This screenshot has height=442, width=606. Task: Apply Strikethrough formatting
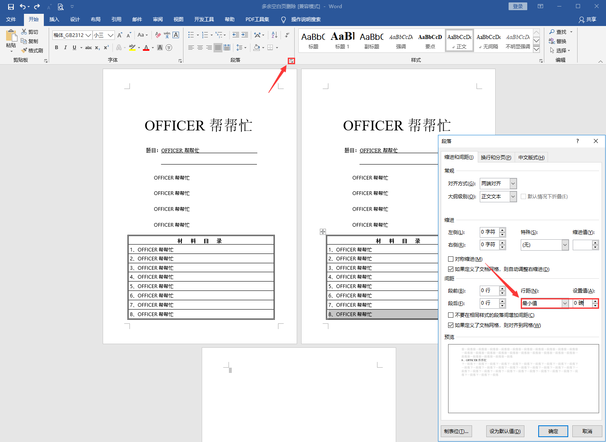[88, 48]
